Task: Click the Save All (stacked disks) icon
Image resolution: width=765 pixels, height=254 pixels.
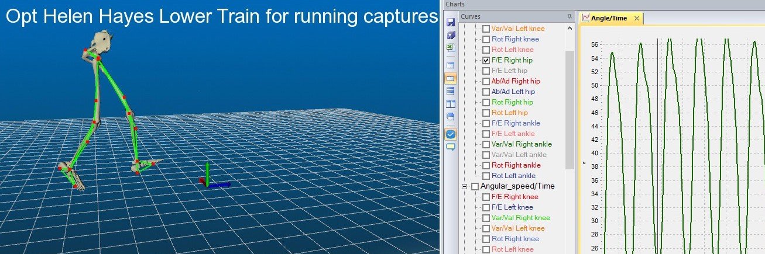Action: 451,35
